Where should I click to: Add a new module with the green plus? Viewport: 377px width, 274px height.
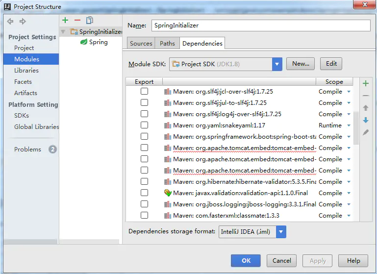tap(65, 20)
